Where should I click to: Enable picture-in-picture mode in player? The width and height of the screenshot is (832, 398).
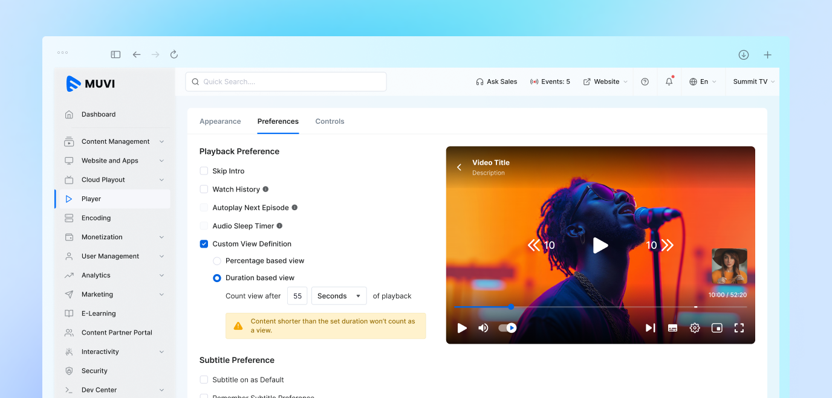coord(717,328)
